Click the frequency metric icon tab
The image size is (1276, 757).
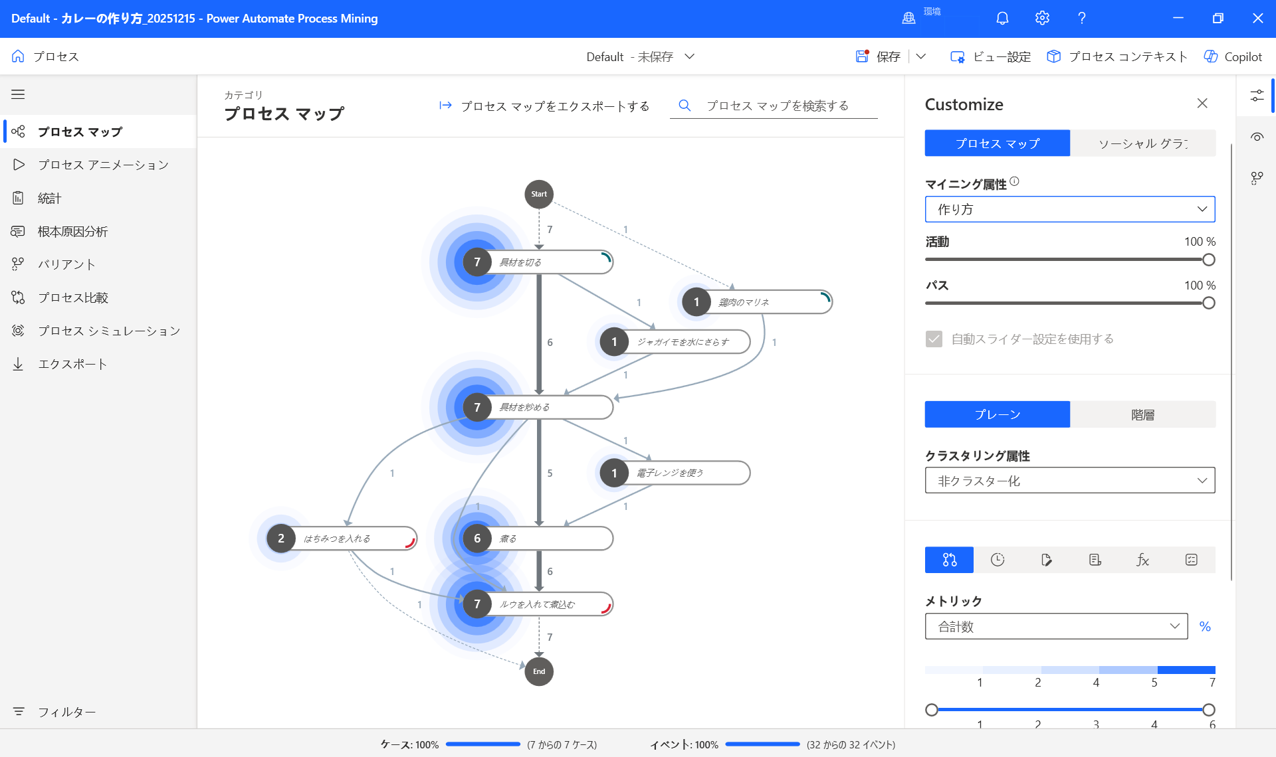949,560
